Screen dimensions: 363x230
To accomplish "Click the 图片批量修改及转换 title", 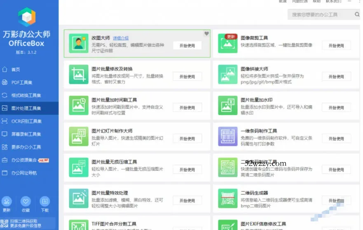I will [x=112, y=69].
